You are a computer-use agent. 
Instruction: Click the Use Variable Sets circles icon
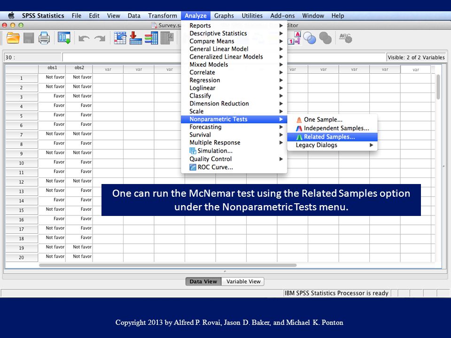pos(310,38)
